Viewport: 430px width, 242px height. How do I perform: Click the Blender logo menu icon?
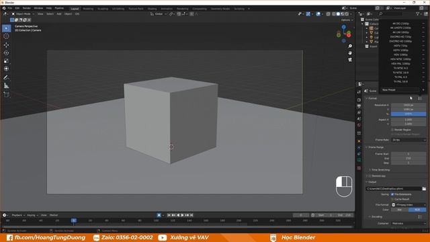(x=4, y=8)
